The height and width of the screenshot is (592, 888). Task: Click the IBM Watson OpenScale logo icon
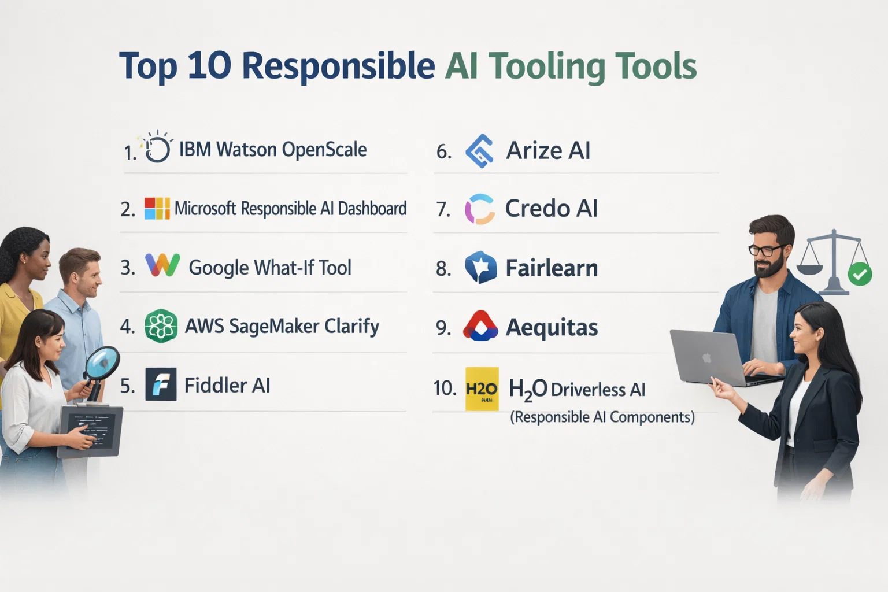tap(157, 148)
